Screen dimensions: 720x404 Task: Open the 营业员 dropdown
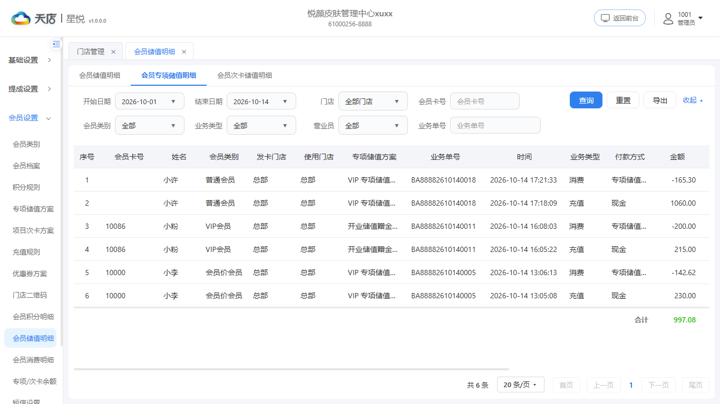pos(373,126)
